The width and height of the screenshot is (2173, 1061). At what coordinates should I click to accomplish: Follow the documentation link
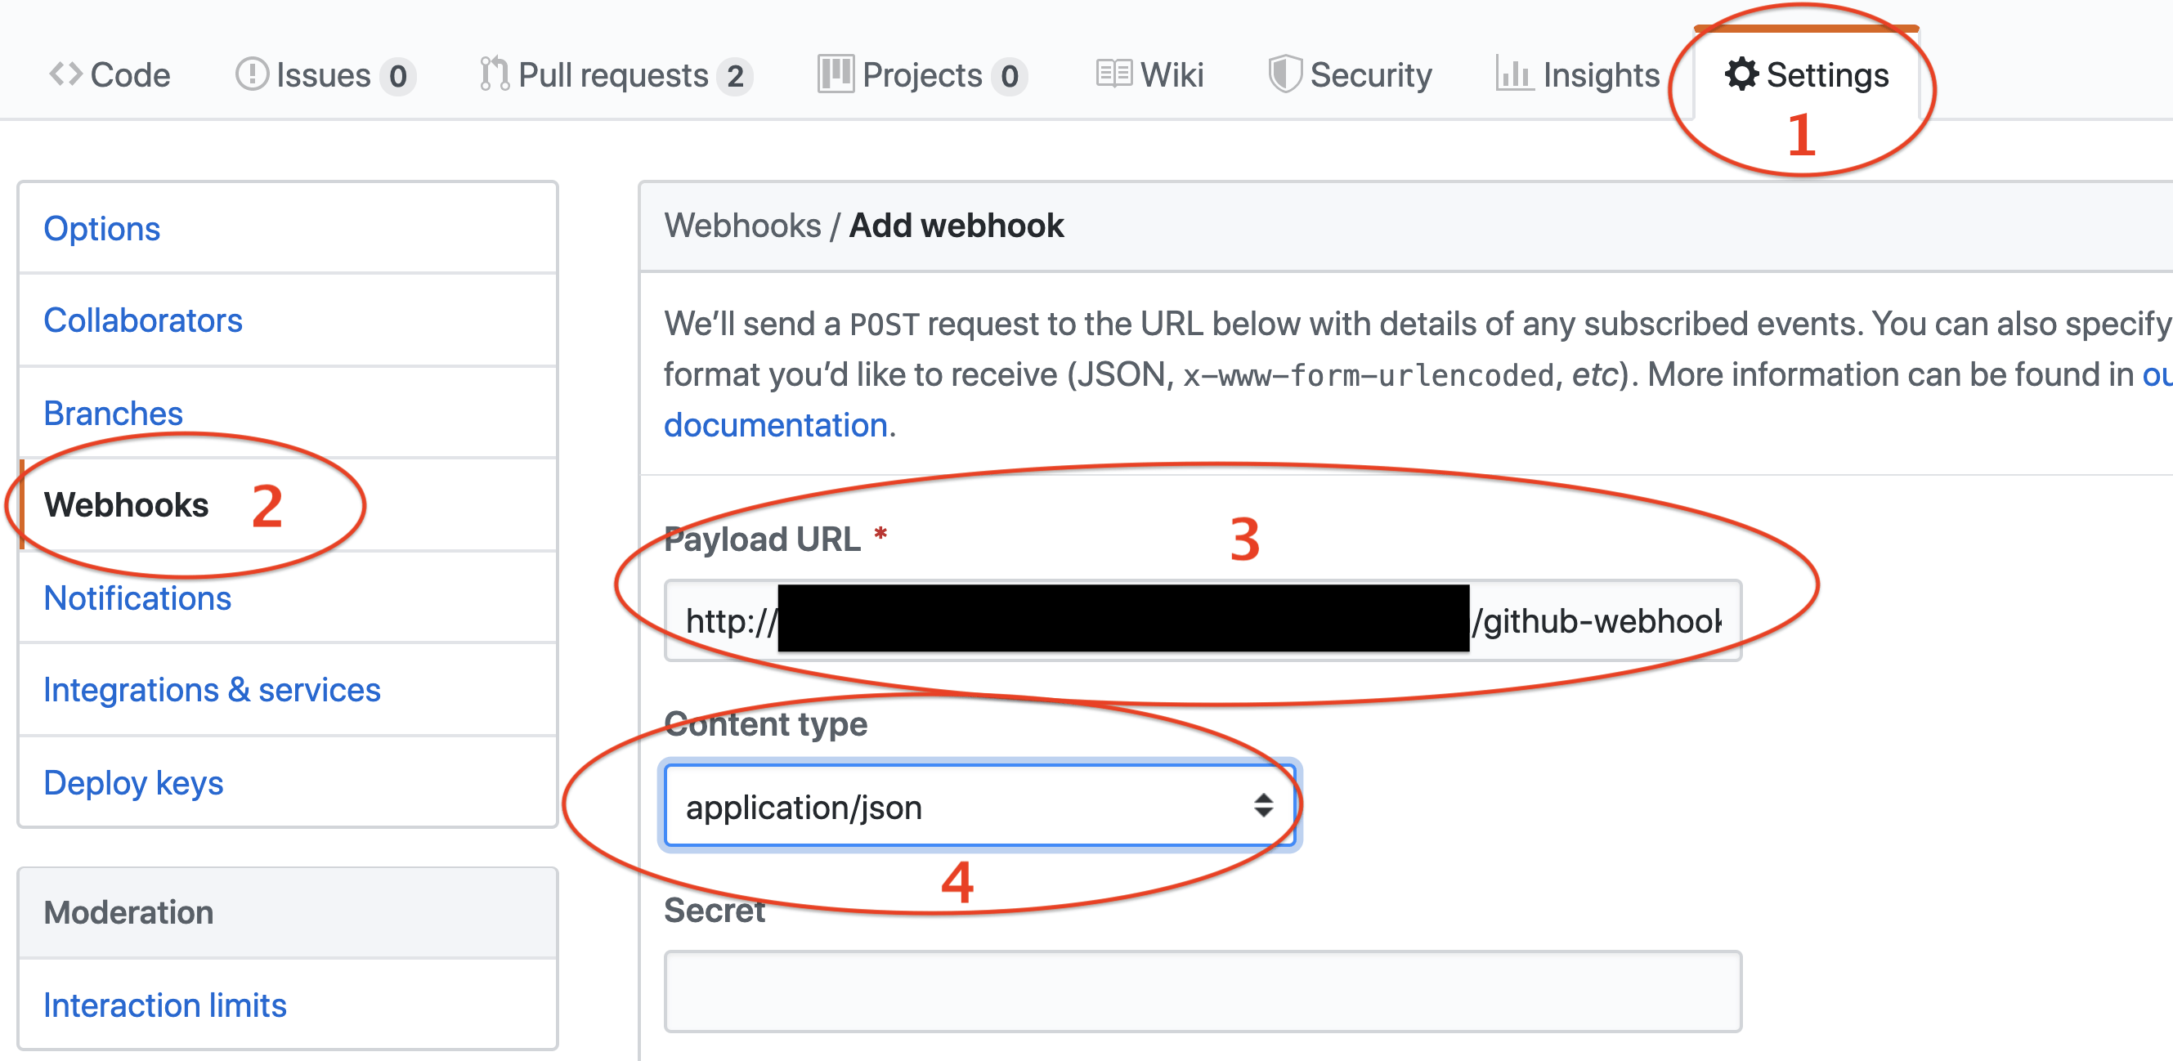click(x=776, y=425)
